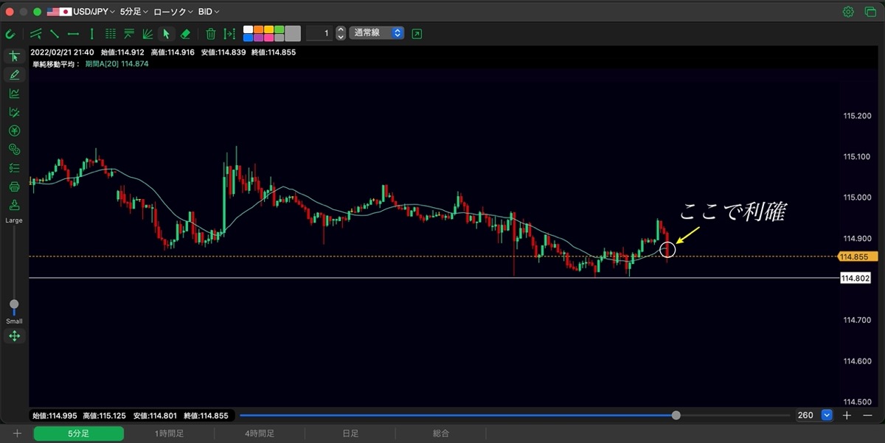The height and width of the screenshot is (443, 885).
Task: Click the pencil drawing icon in sidebar
Action: pos(14,74)
